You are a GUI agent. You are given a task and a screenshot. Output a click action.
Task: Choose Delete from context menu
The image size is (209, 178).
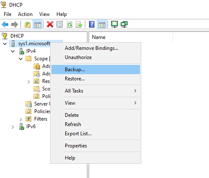click(x=96, y=115)
